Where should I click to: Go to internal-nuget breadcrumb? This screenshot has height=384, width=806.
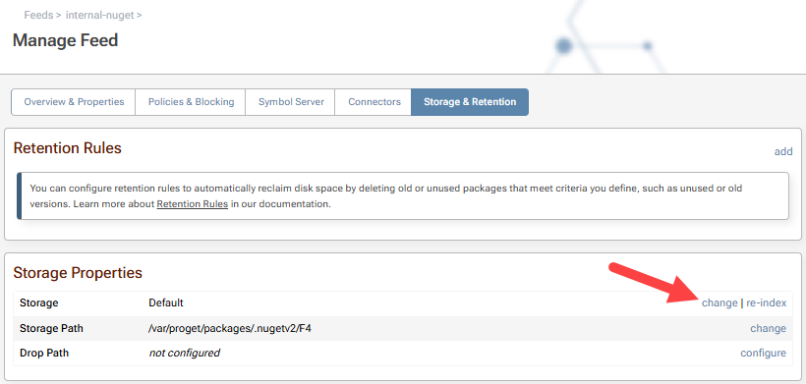point(99,15)
